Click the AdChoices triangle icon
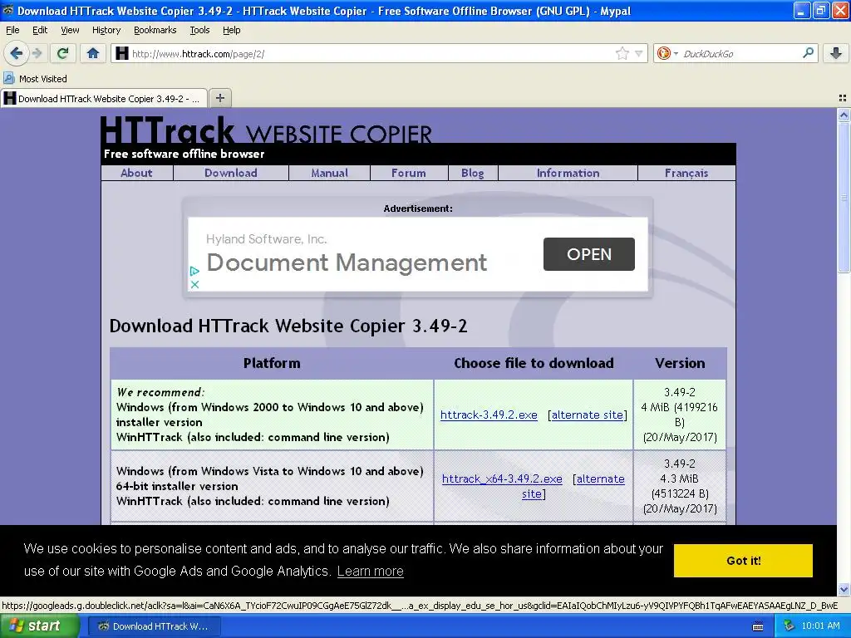The height and width of the screenshot is (638, 851). point(194,271)
